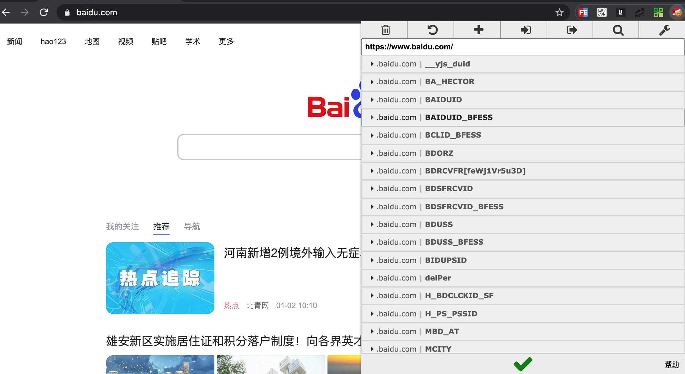Open the 雄安新区实施居住证 headline

pos(234,341)
